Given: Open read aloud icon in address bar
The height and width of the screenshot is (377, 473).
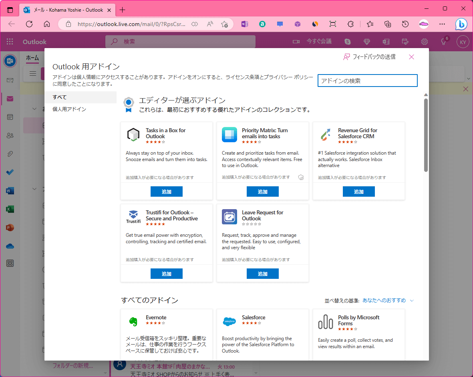Looking at the screenshot, I should point(210,24).
